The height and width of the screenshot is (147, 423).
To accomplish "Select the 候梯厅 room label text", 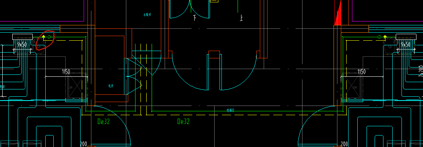I will click(230, 110).
